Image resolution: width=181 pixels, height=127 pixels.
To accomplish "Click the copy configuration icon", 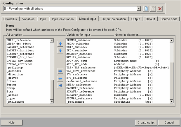I will point(153,9).
